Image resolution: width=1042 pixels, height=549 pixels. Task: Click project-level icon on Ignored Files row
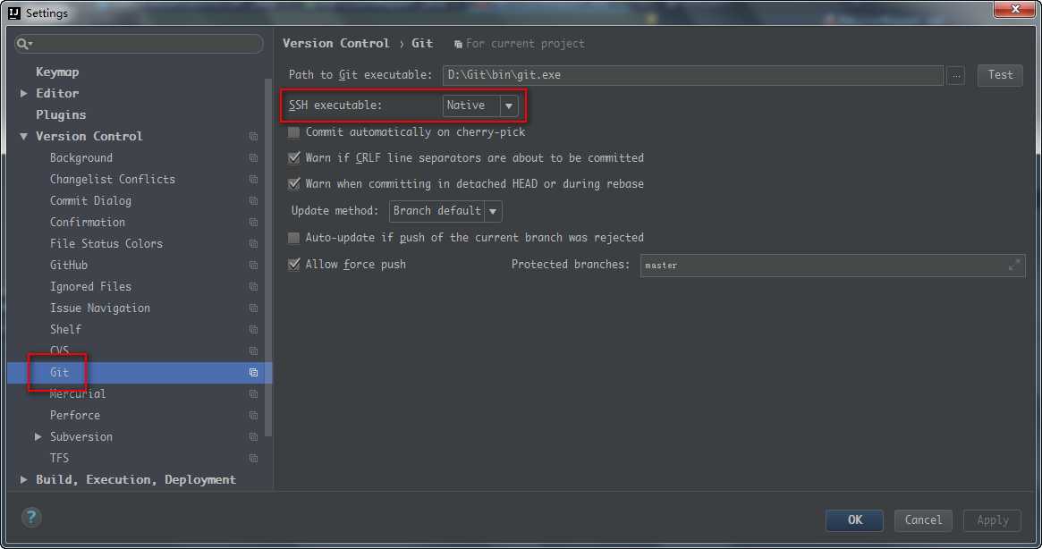pos(253,286)
